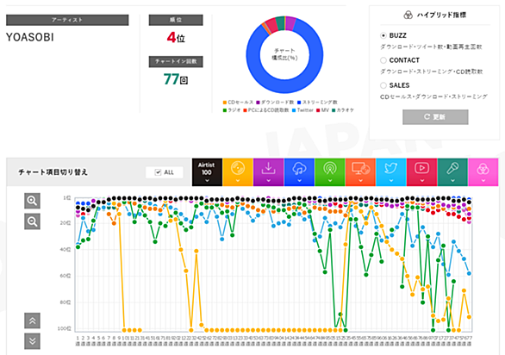Expand chevron under orange PC CD-read icon
The image size is (505, 355).
360,181
